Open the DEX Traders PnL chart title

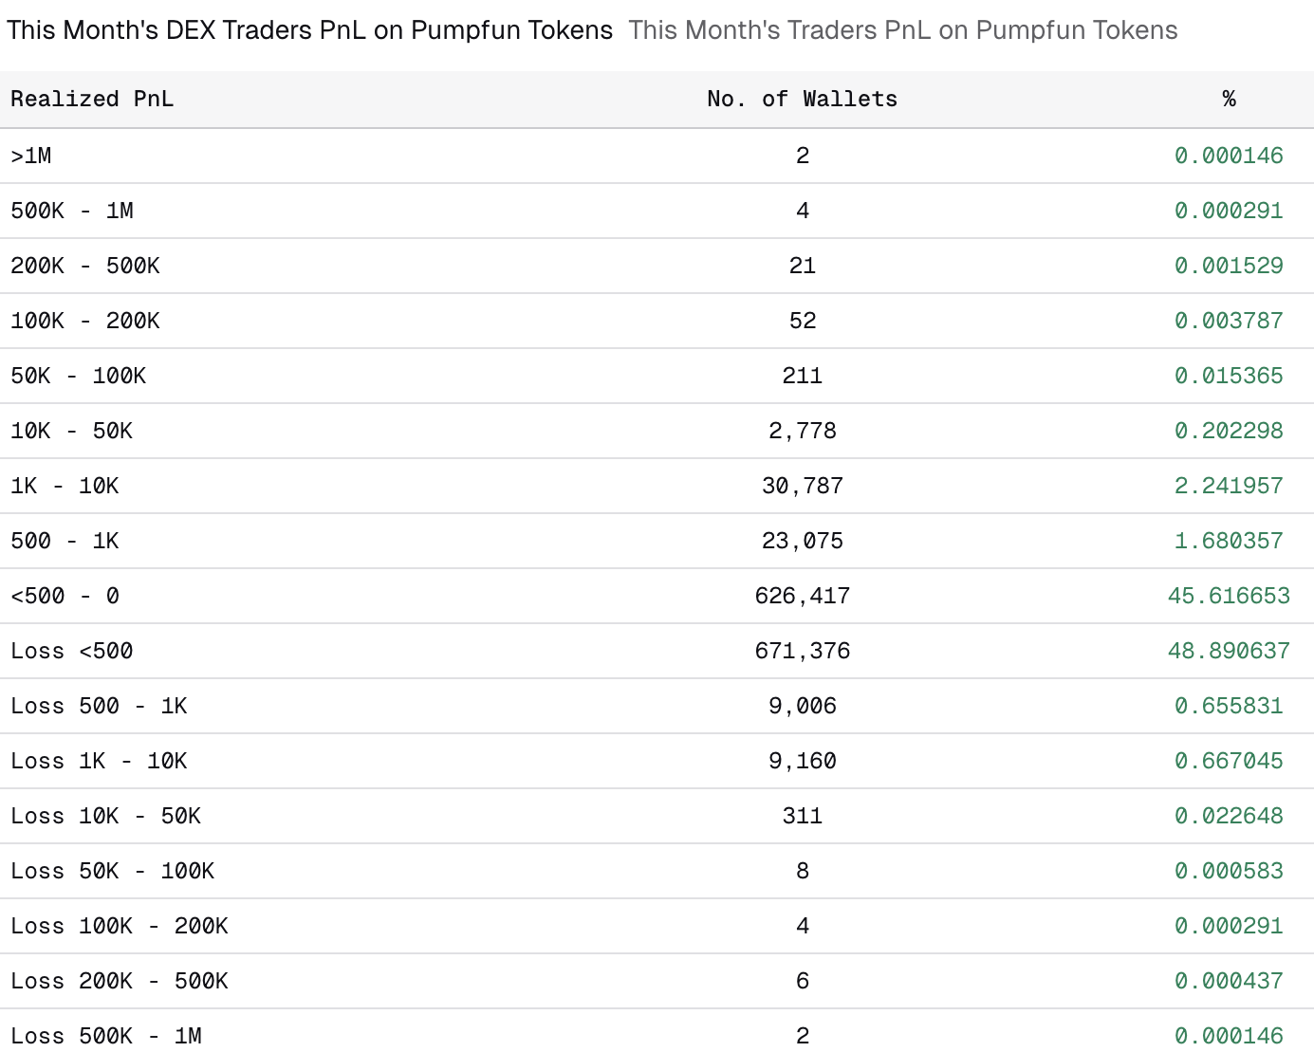pyautogui.click(x=309, y=30)
